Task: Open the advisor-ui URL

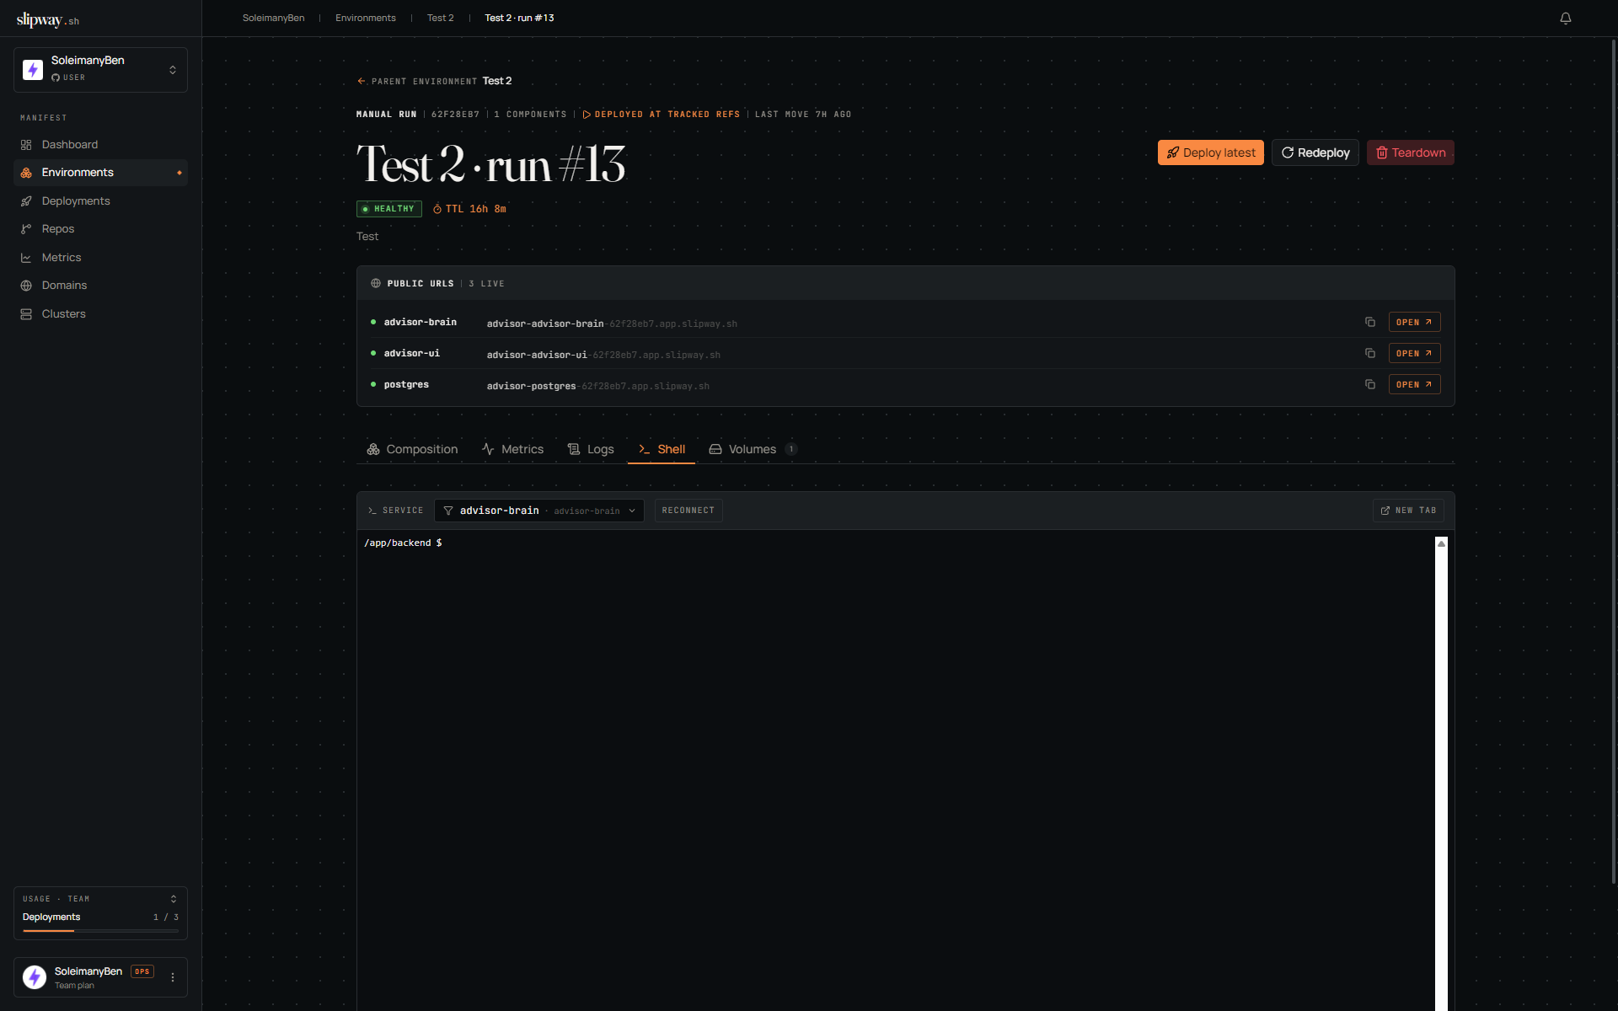Action: pyautogui.click(x=1414, y=353)
